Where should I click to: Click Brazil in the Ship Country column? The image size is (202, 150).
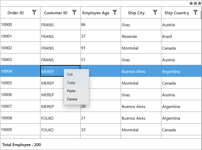[x=167, y=36]
